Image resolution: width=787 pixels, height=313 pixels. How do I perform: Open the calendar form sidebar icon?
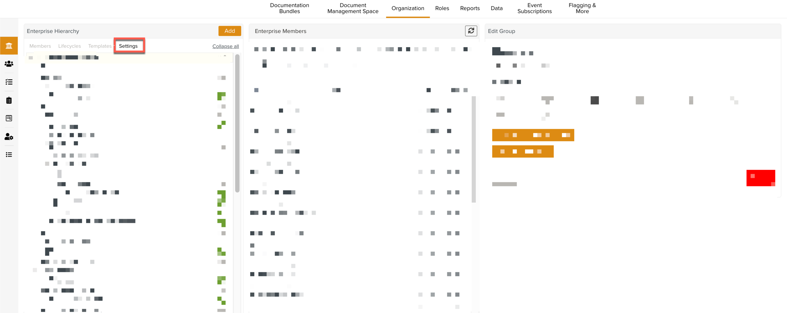[9, 118]
